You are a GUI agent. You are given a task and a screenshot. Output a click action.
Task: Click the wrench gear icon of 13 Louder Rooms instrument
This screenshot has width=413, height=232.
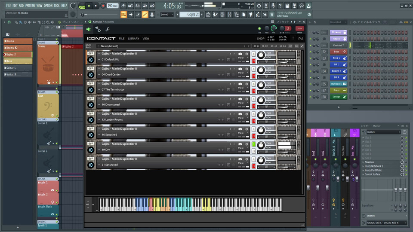[91, 113]
